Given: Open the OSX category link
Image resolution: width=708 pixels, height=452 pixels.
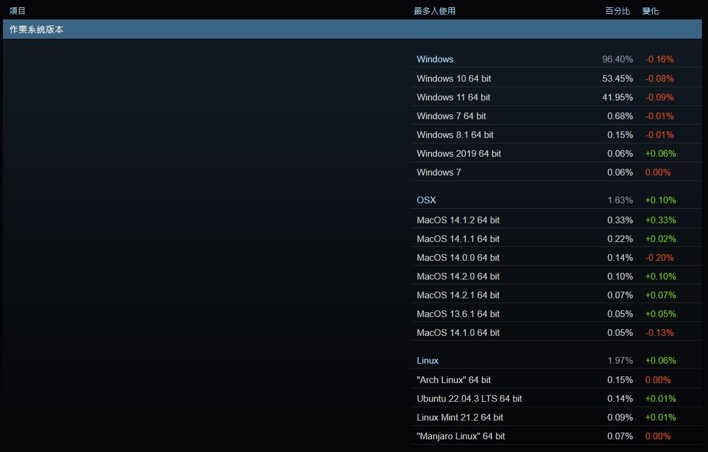Looking at the screenshot, I should 426,200.
